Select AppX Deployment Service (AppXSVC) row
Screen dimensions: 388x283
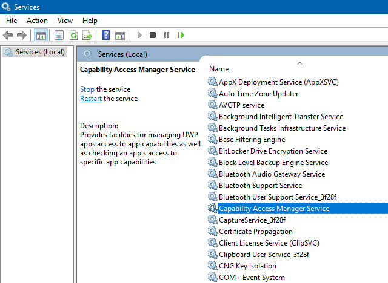coord(279,82)
